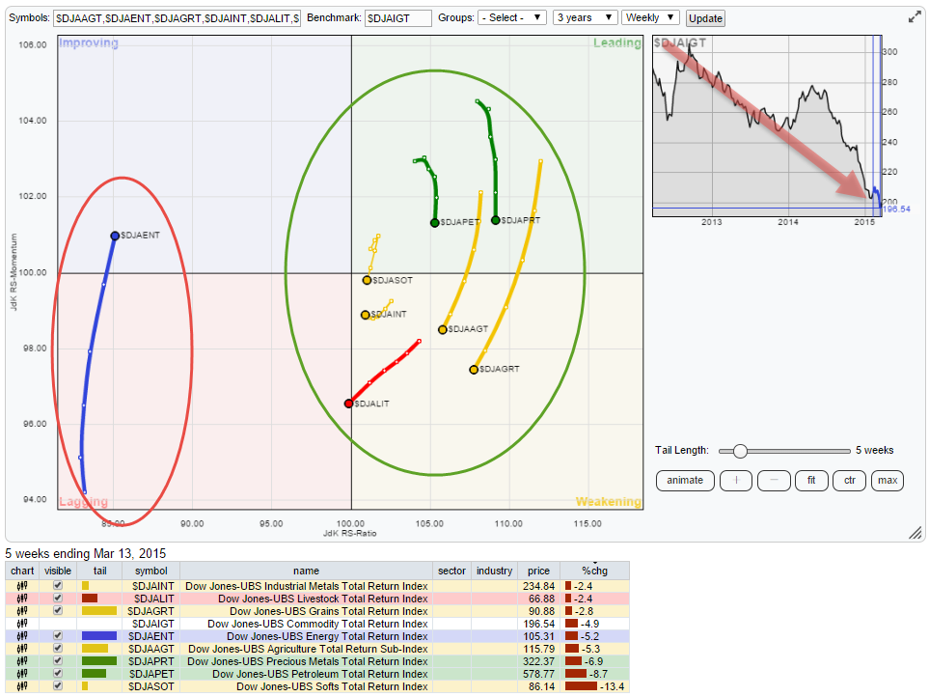Hide the $DJAPET Petroleum index tail
Image resolution: width=929 pixels, height=697 pixels.
58,674
